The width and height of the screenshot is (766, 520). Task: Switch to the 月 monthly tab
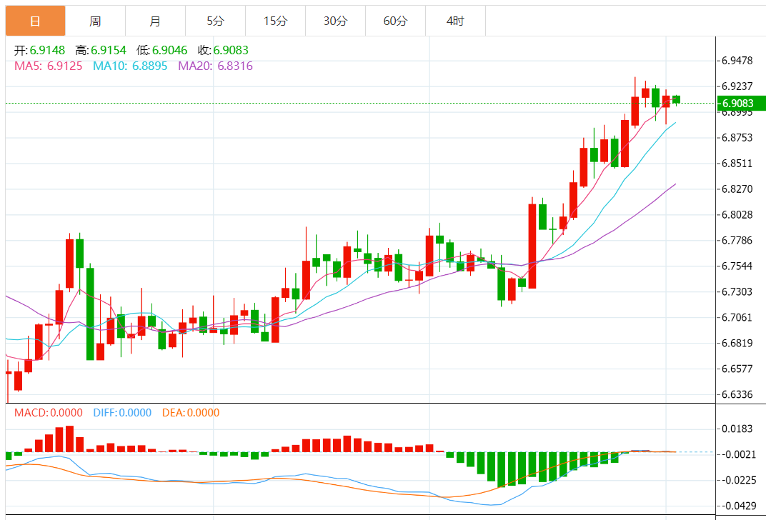[155, 21]
